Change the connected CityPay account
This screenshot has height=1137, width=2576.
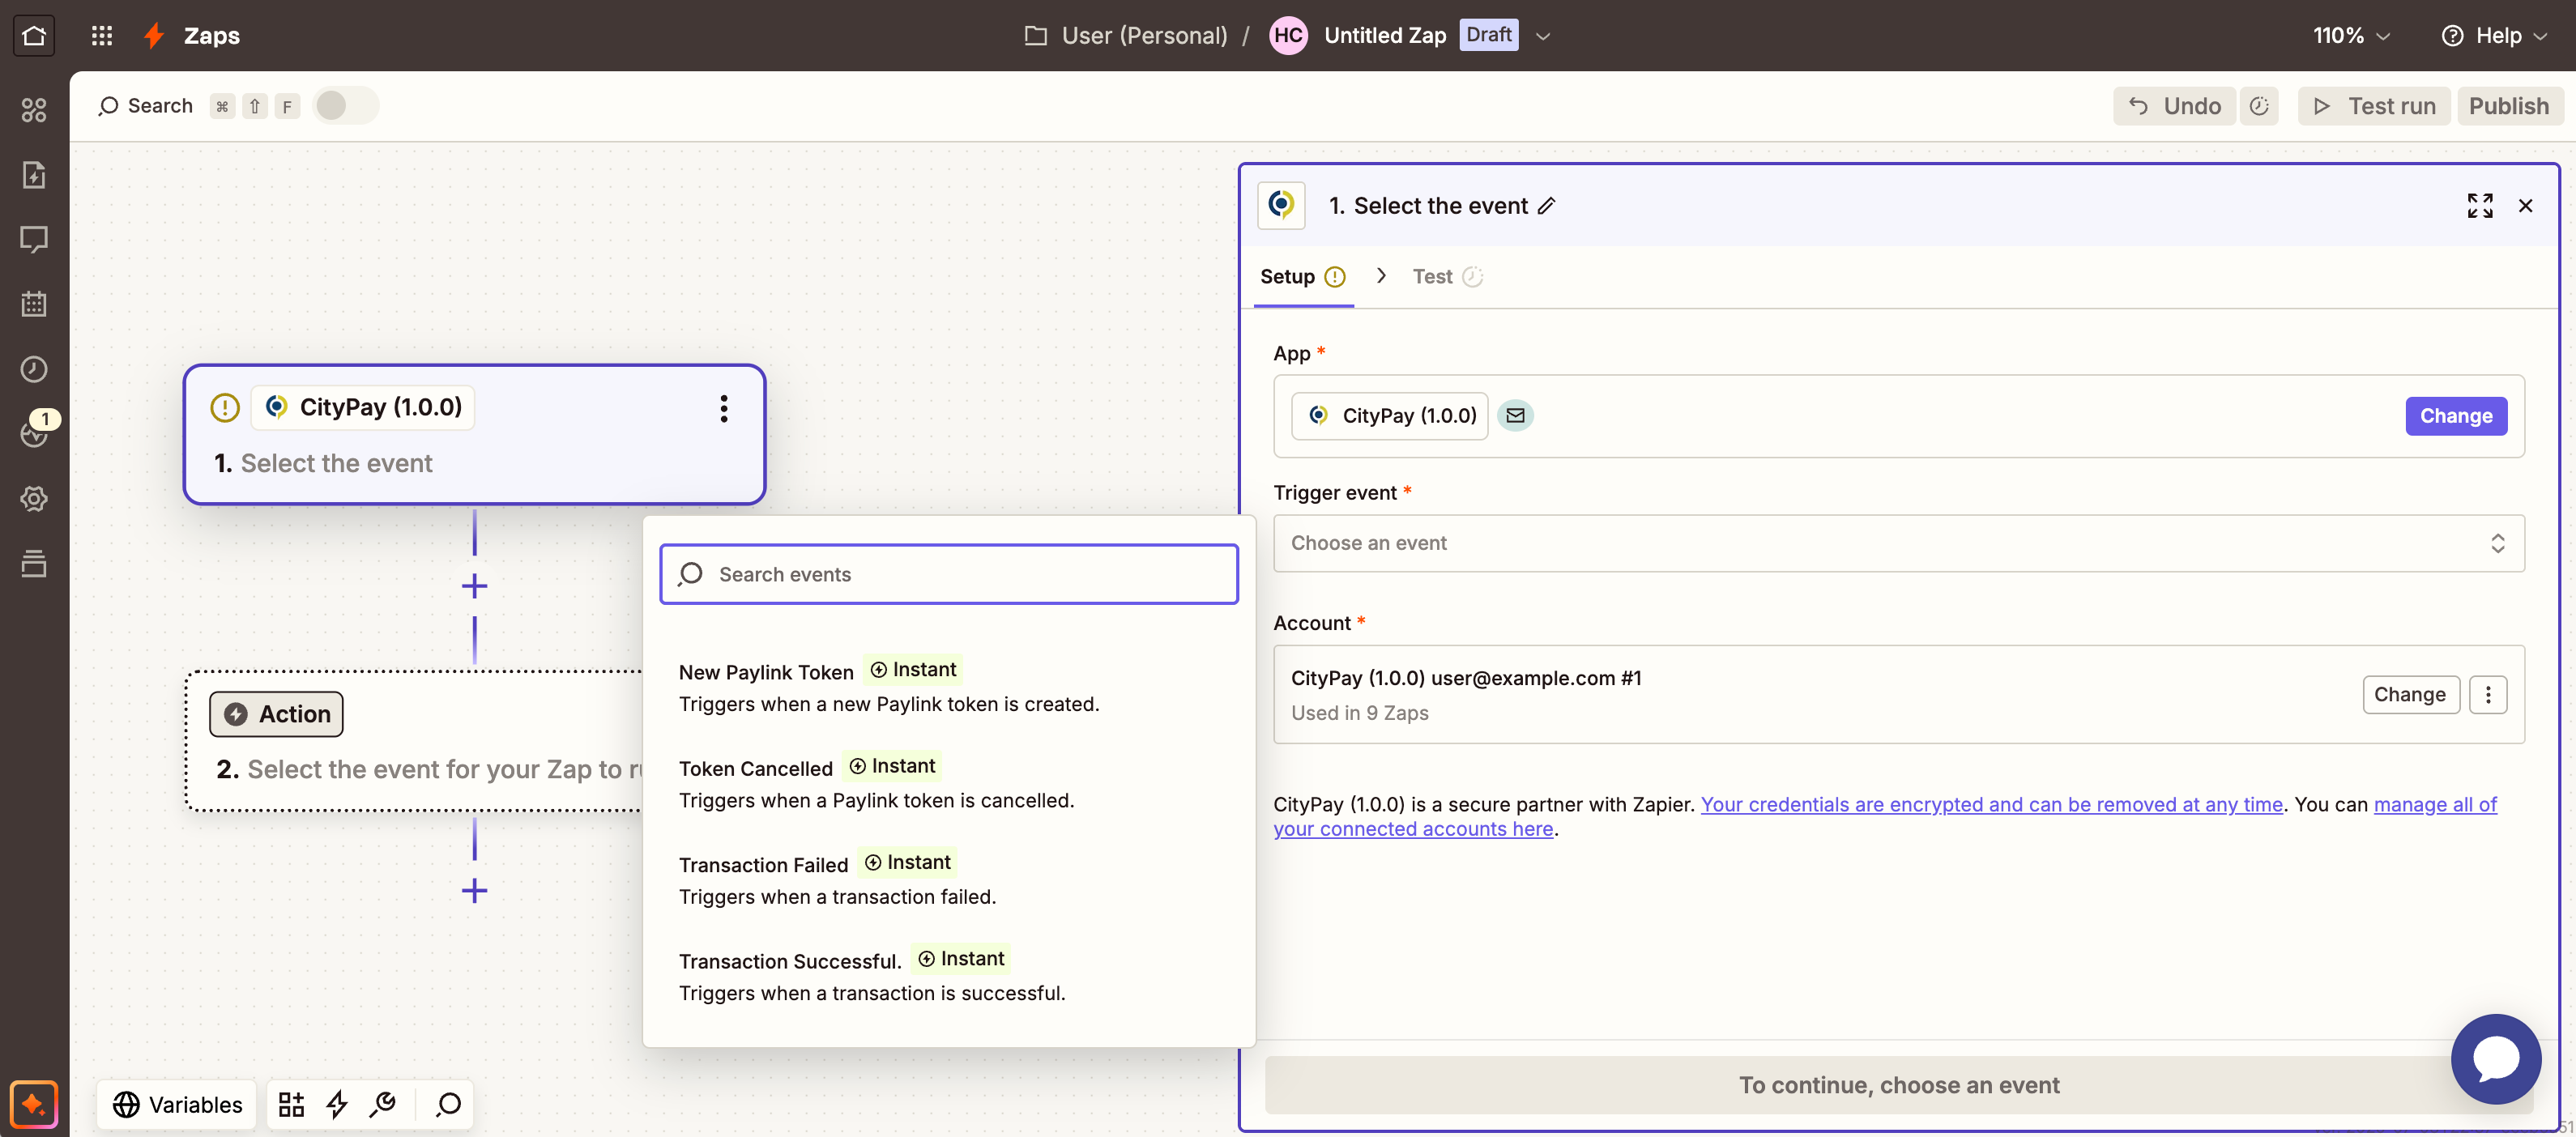point(2410,694)
